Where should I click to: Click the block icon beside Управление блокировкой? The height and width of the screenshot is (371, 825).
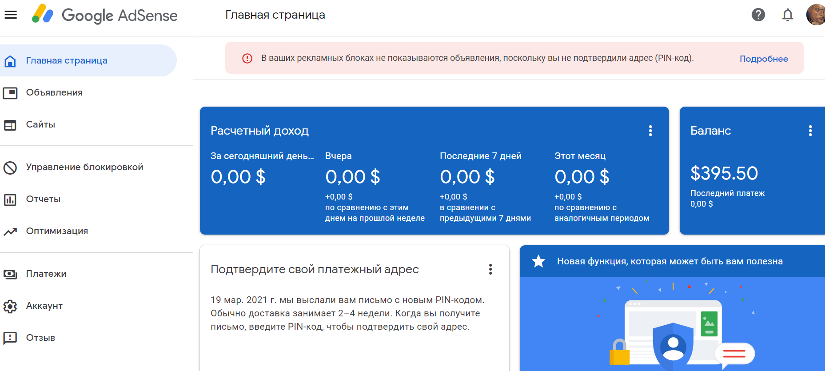[10, 168]
